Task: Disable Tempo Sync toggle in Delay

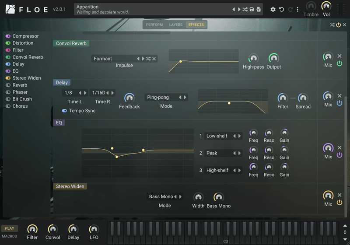Action: (x=64, y=111)
